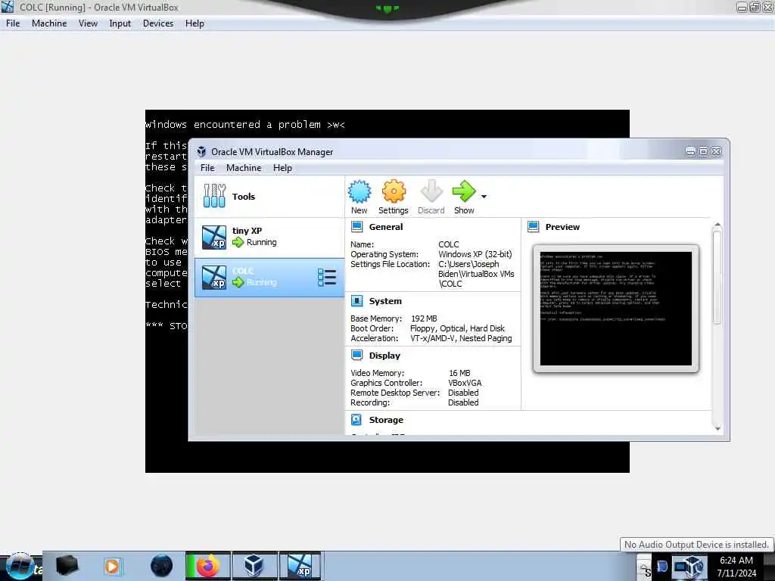The width and height of the screenshot is (775, 581).
Task: Click the blue tray icon left of VirtualBox
Action: (661, 567)
